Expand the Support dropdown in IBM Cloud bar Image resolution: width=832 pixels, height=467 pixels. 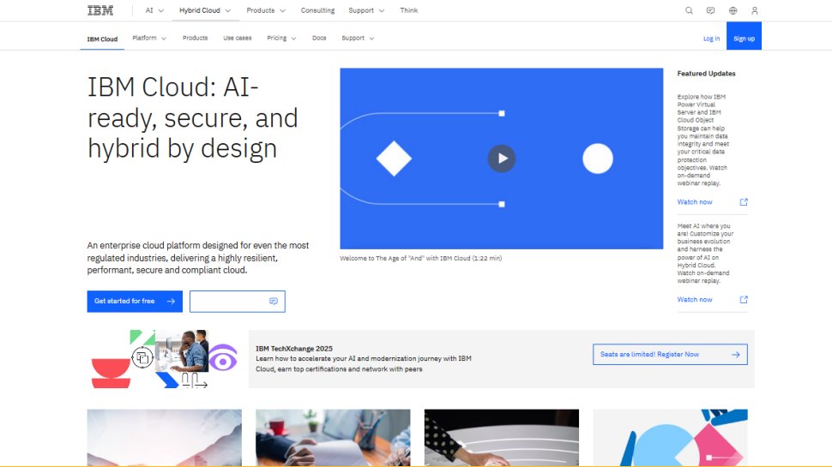point(358,39)
